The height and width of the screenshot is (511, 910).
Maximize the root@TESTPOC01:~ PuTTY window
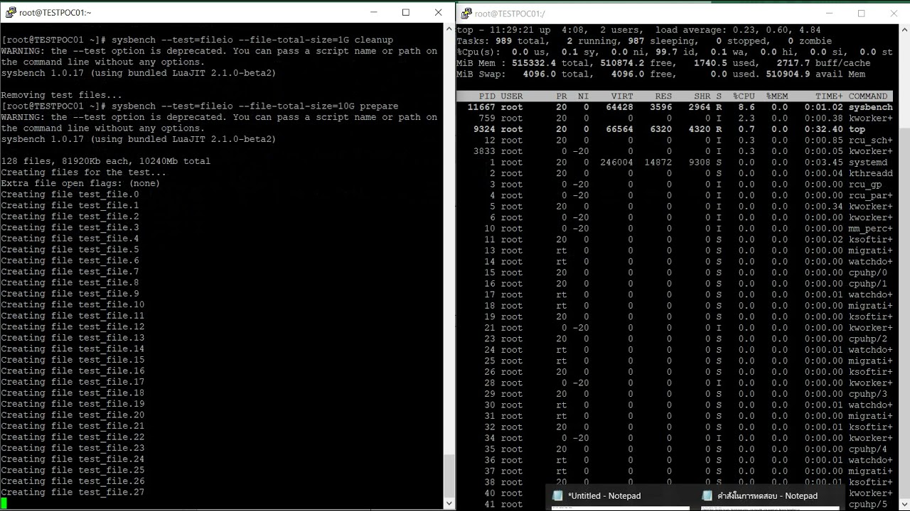406,12
